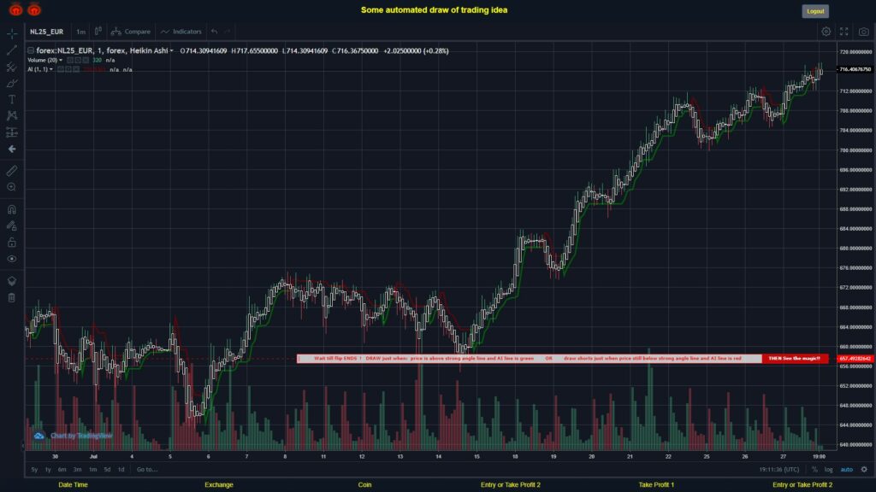The height and width of the screenshot is (492, 876).
Task: Open the pattern drawing tools
Action: (x=12, y=115)
